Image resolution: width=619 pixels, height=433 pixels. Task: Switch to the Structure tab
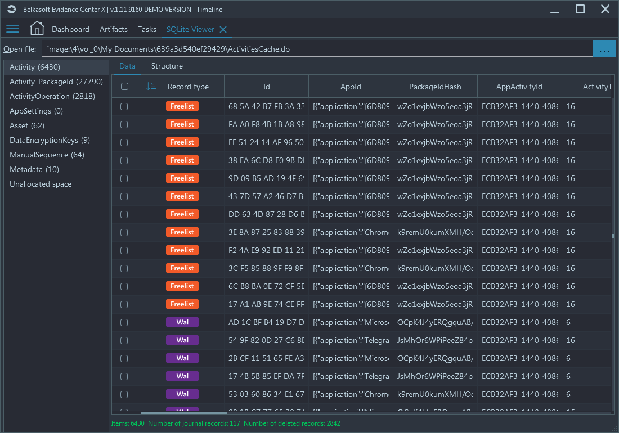tap(166, 66)
